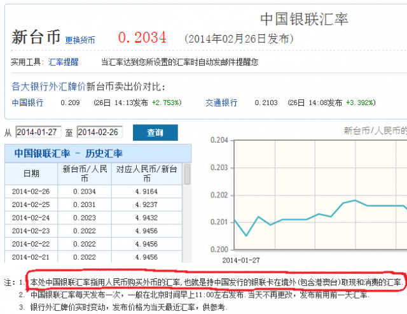
Task: Select the 2014-02-23 date cell
Action: click(31, 231)
